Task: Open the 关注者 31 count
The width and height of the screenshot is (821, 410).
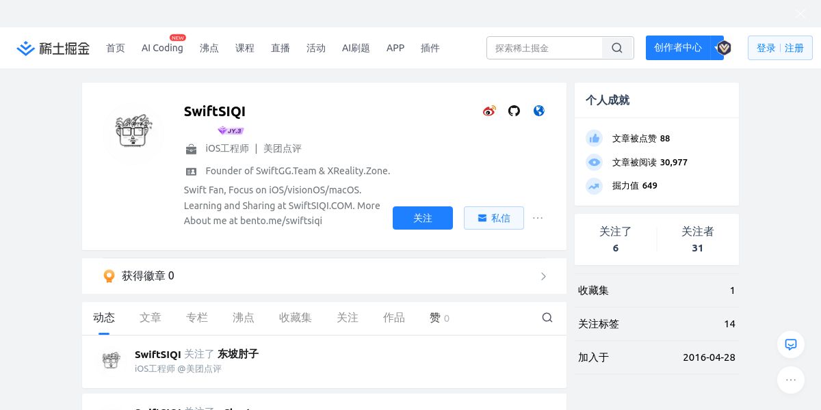Action: pos(698,239)
